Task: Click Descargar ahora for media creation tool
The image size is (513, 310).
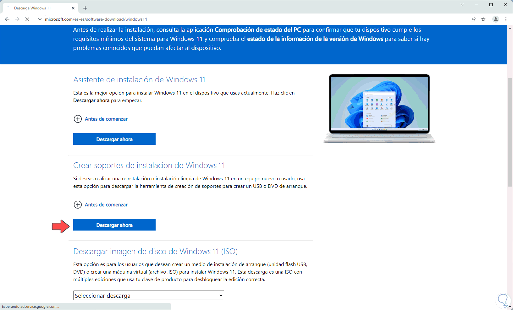Action: pos(114,225)
